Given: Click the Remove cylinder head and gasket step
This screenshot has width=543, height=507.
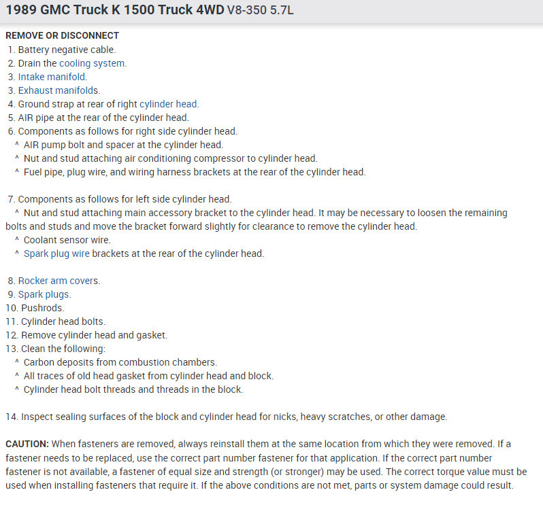Looking at the screenshot, I should click(x=94, y=335).
